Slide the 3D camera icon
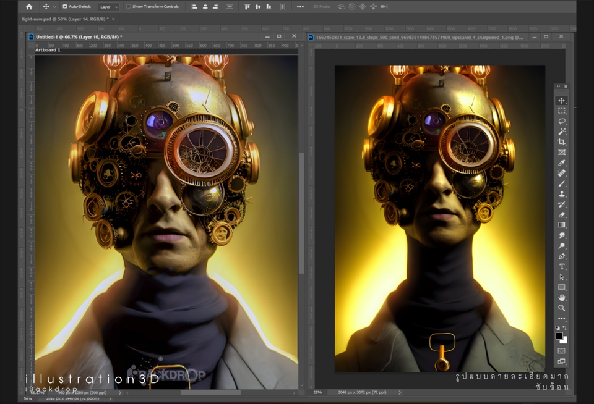Screen dimensions: 594x404 click(x=373, y=6)
